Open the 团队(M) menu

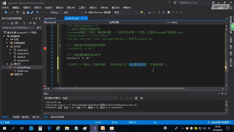(71, 8)
